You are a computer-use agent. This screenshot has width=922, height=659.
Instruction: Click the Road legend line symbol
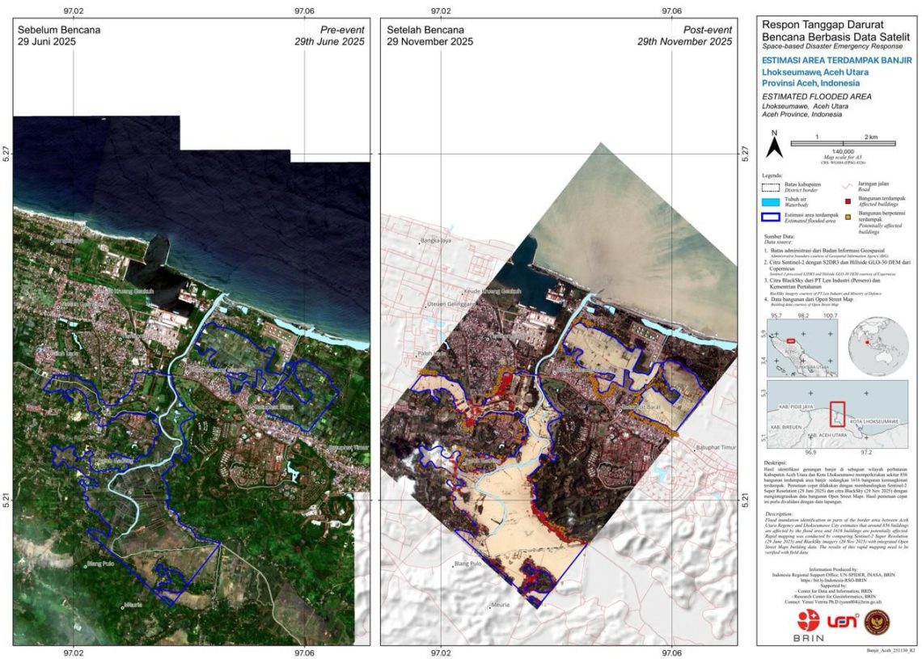point(848,184)
